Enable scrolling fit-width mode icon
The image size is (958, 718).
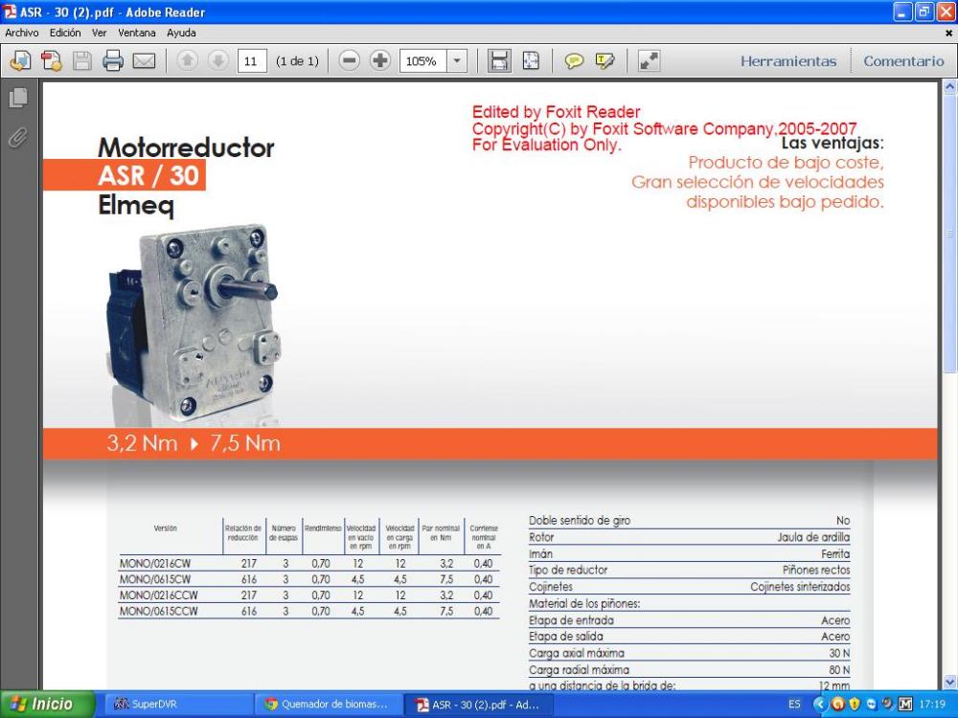[499, 60]
